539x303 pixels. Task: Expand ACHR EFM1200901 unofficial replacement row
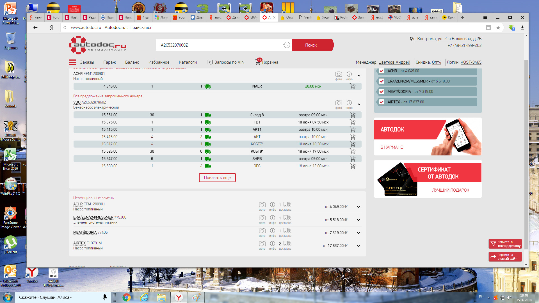pyautogui.click(x=358, y=206)
